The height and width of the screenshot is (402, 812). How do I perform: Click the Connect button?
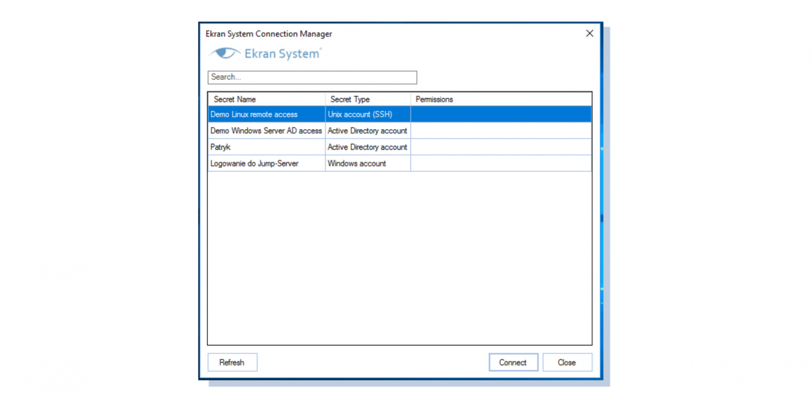point(513,363)
